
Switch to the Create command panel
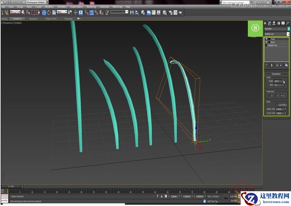[x=265, y=23]
